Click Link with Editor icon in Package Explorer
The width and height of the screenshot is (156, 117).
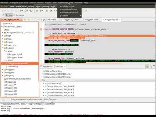point(29,19)
